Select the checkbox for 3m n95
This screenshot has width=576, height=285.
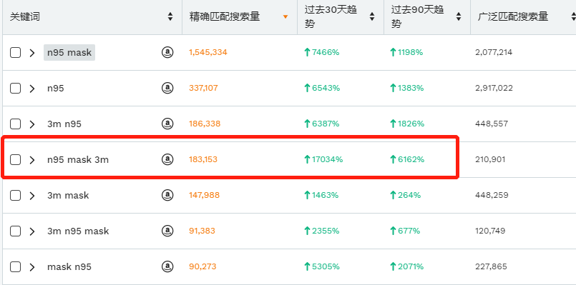(15, 124)
